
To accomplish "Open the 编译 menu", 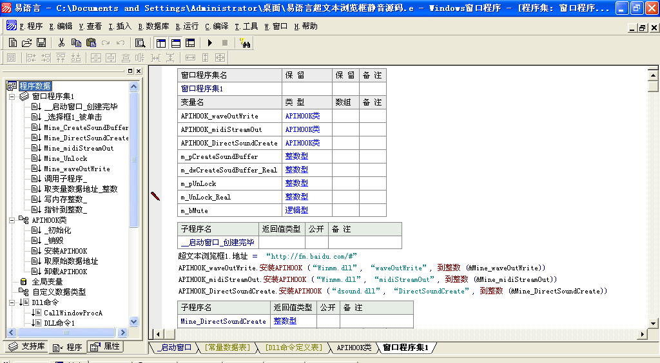I will click(x=217, y=26).
